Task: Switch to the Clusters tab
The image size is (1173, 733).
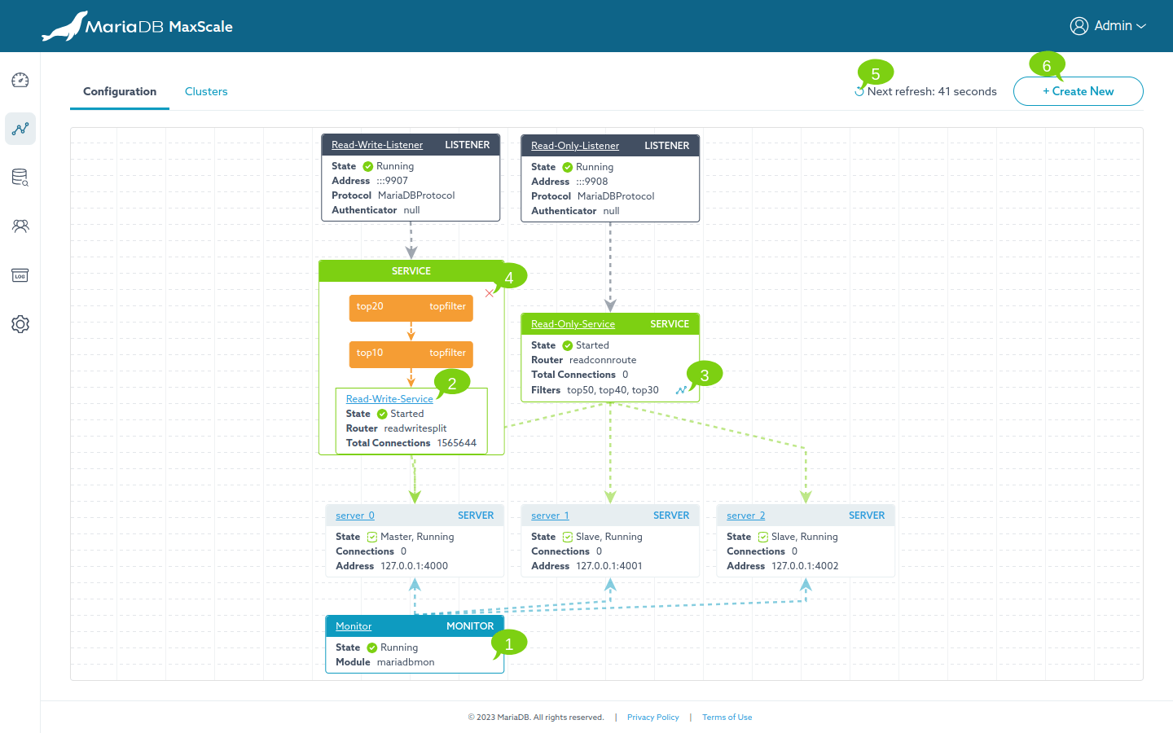Action: coord(206,91)
